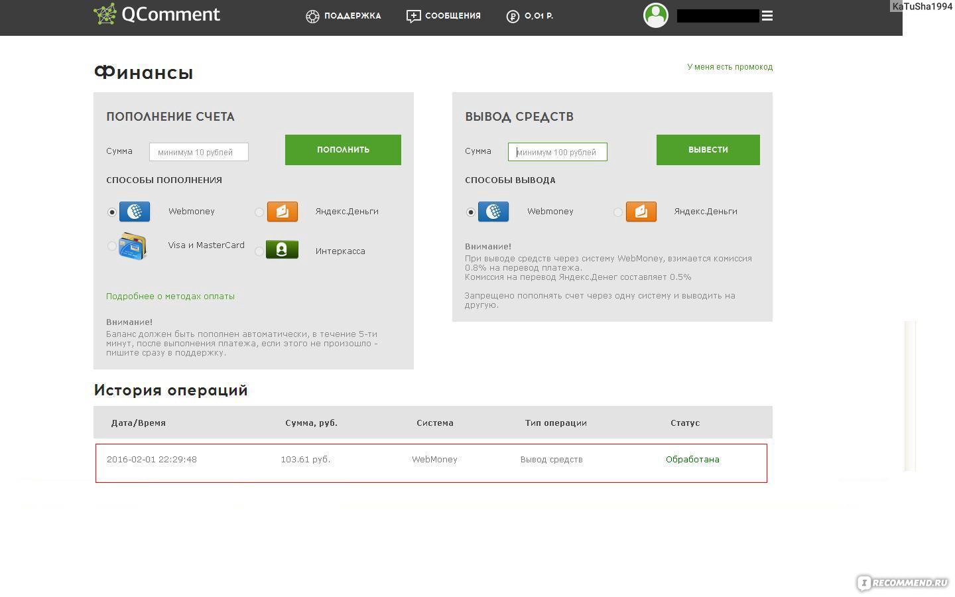Click the QComment brand name

click(170, 15)
